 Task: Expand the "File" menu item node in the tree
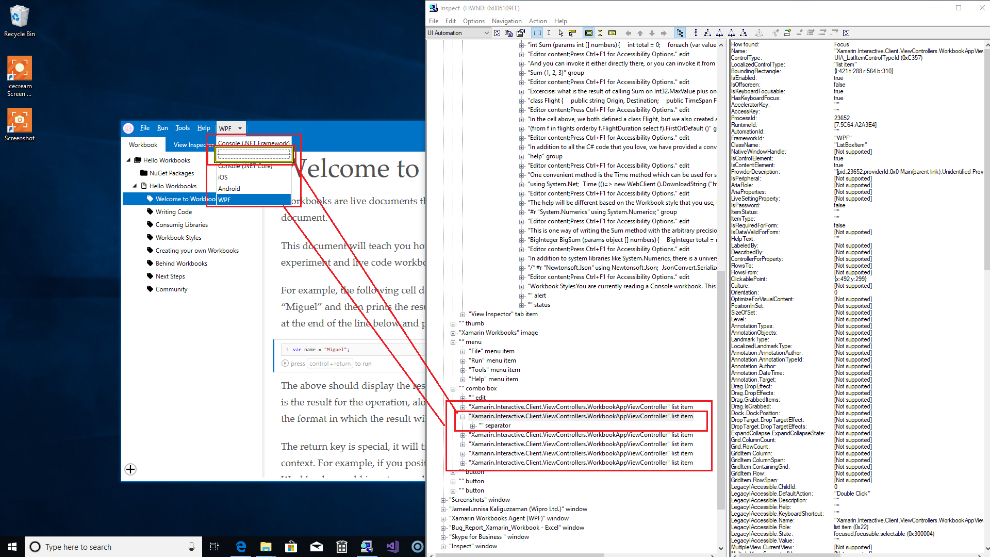(463, 351)
